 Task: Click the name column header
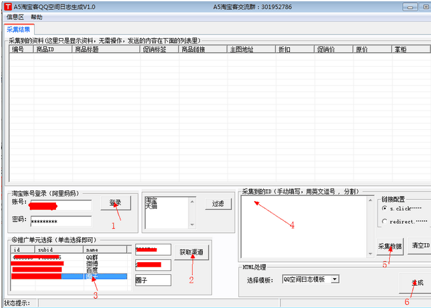105,249
